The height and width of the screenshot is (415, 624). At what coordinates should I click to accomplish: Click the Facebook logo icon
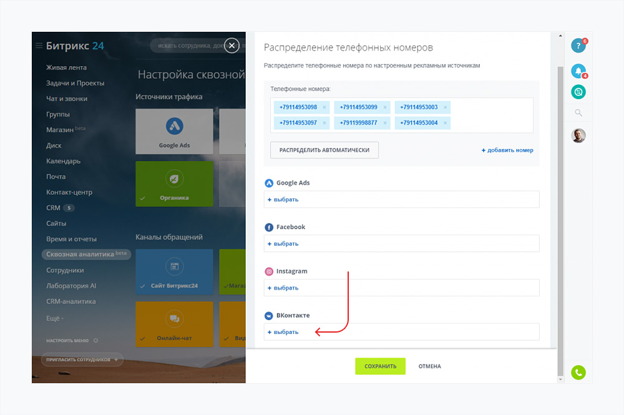tap(269, 227)
